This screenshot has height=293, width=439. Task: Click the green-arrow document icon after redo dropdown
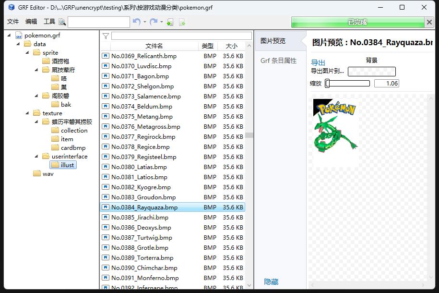(170, 22)
